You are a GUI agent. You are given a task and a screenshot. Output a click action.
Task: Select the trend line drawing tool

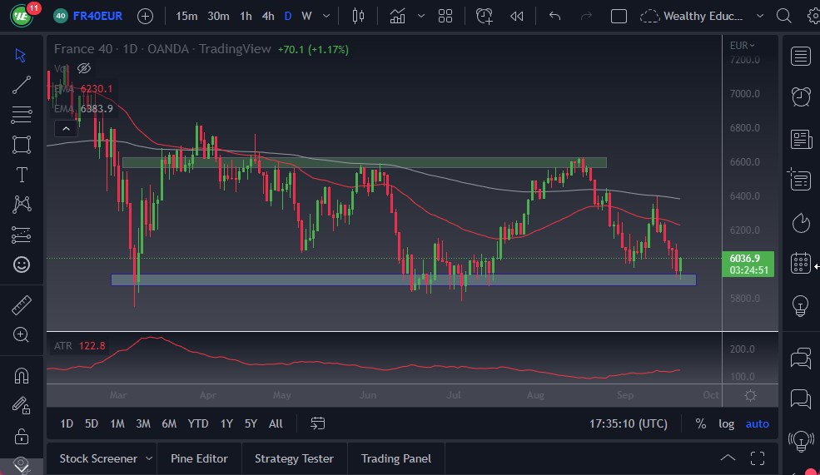[x=22, y=84]
